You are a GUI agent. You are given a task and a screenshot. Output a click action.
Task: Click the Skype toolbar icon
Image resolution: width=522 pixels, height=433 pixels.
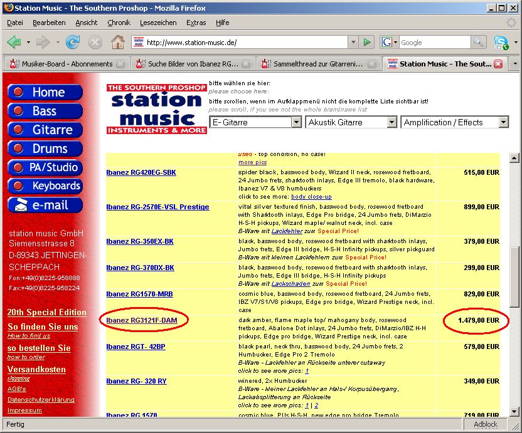tap(501, 43)
